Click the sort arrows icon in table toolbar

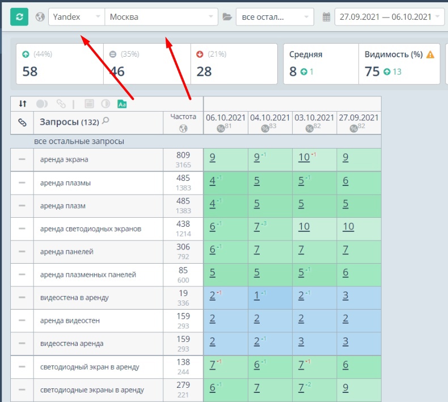point(23,104)
